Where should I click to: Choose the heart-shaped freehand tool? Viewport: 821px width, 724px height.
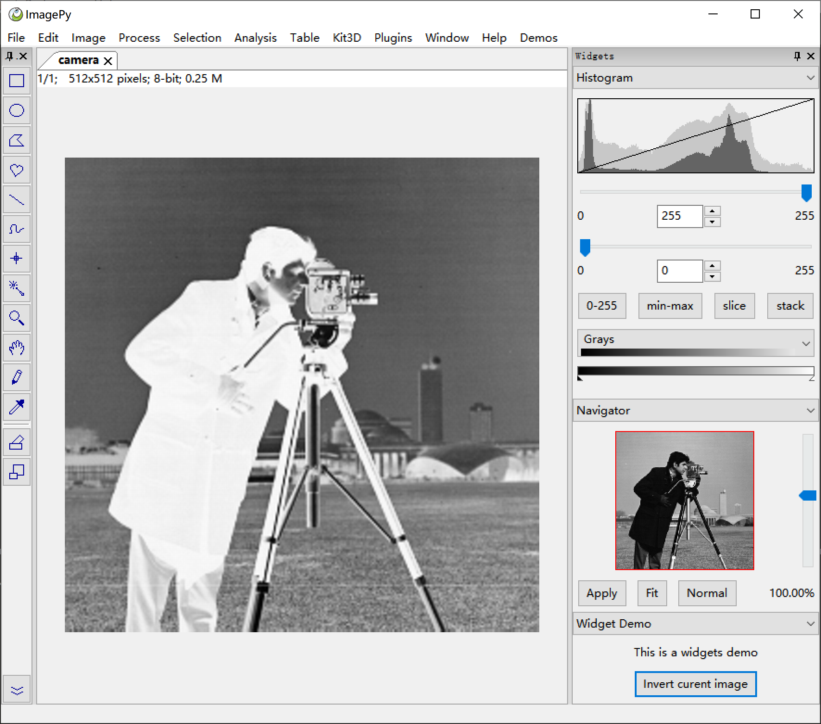tap(17, 170)
